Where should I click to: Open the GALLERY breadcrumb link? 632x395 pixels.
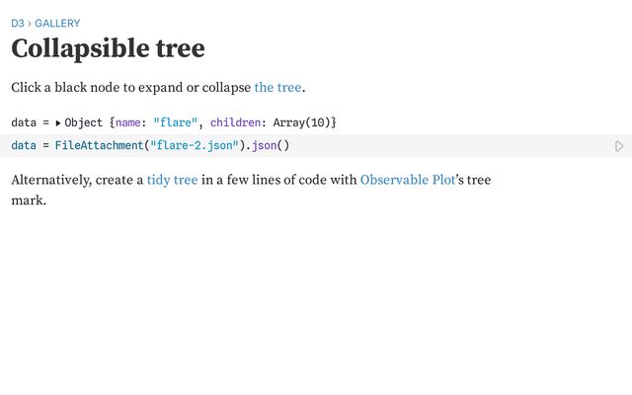pos(57,23)
